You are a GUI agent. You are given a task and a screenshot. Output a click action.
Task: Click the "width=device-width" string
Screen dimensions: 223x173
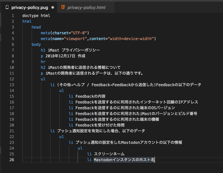click(x=131, y=39)
